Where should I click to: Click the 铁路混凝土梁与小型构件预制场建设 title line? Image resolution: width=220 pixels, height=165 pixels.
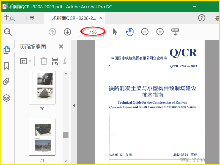click(153, 88)
